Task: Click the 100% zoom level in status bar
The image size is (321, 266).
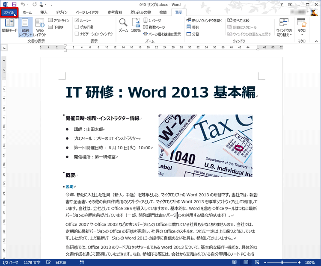Action: point(310,263)
